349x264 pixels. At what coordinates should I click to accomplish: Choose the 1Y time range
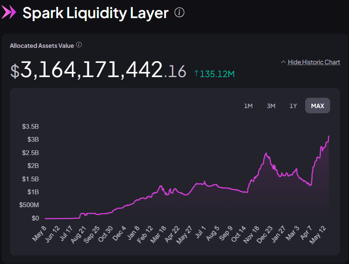point(293,106)
